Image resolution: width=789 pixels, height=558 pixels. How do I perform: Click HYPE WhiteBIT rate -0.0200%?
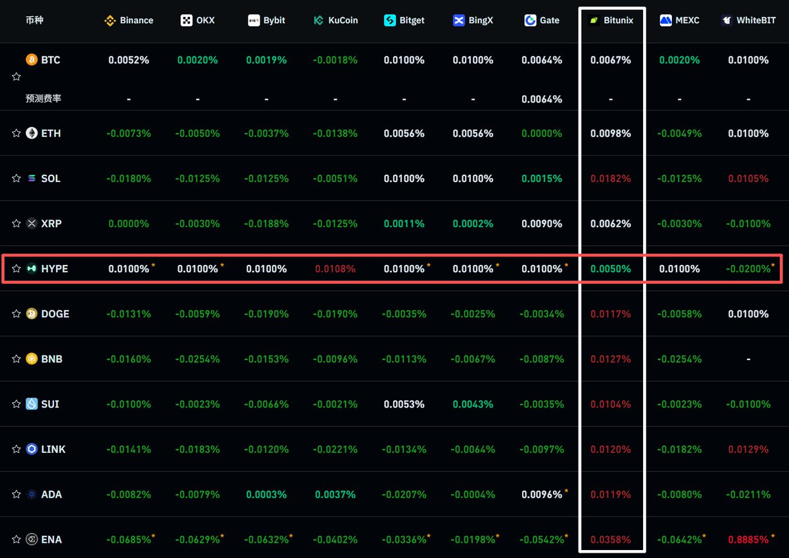coord(748,269)
